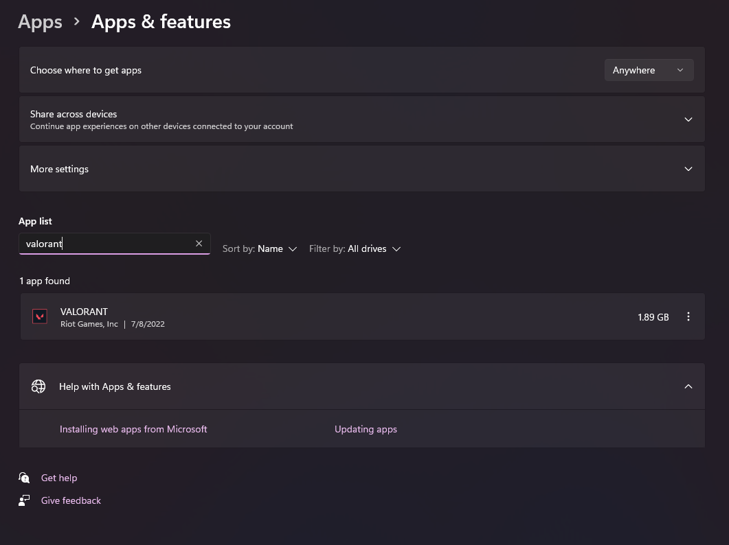Collapse Help with Apps & features
729x545 pixels.
[x=688, y=386]
